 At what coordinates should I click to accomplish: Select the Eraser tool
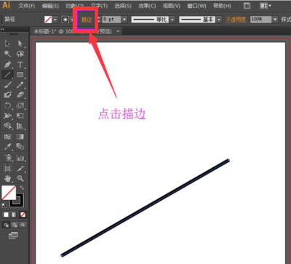coord(20,95)
